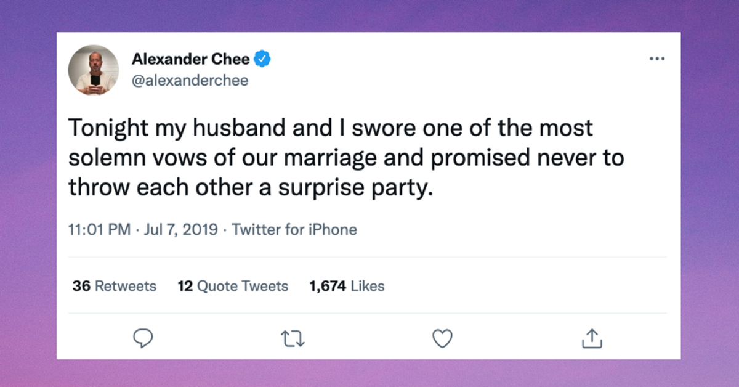Click the reply icon on the tweet
This screenshot has height=387, width=739.
143,337
